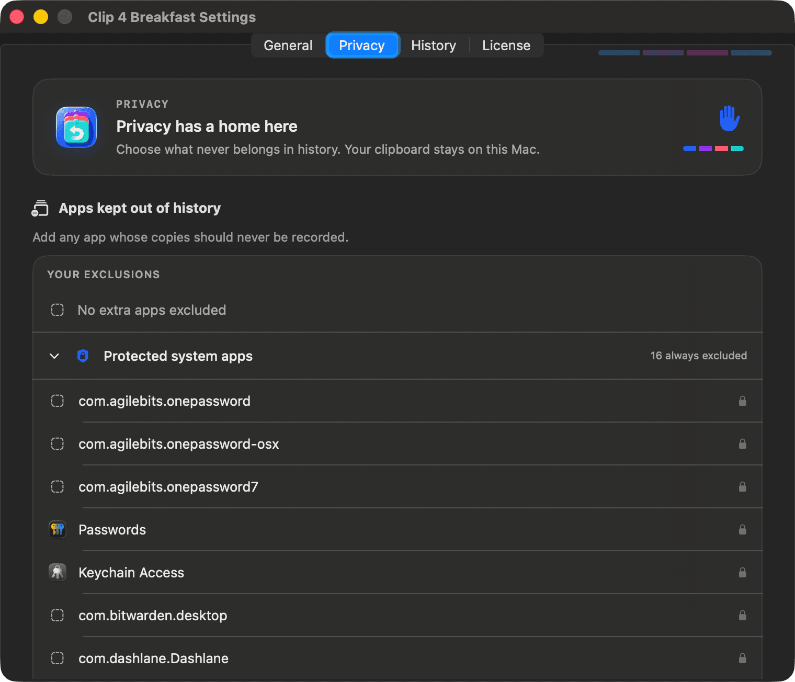Click the Keychain Access app icon
Image resolution: width=795 pixels, height=682 pixels.
click(58, 572)
